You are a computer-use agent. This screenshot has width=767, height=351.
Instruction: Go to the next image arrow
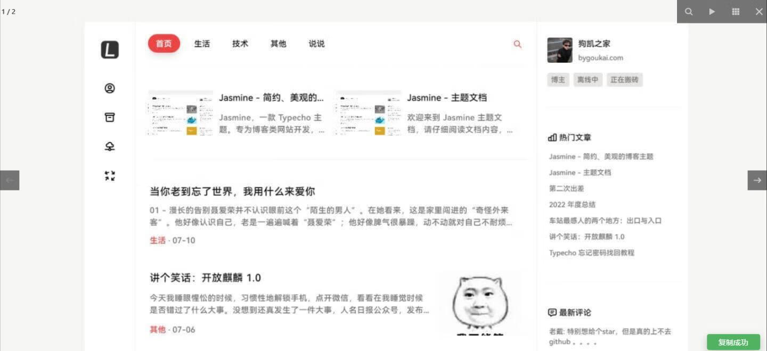[x=757, y=180]
